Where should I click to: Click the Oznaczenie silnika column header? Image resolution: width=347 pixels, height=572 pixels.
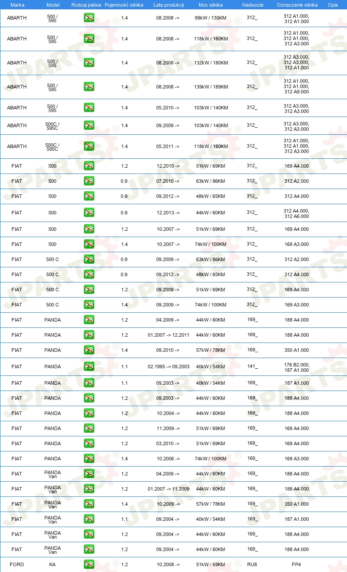(x=297, y=5)
